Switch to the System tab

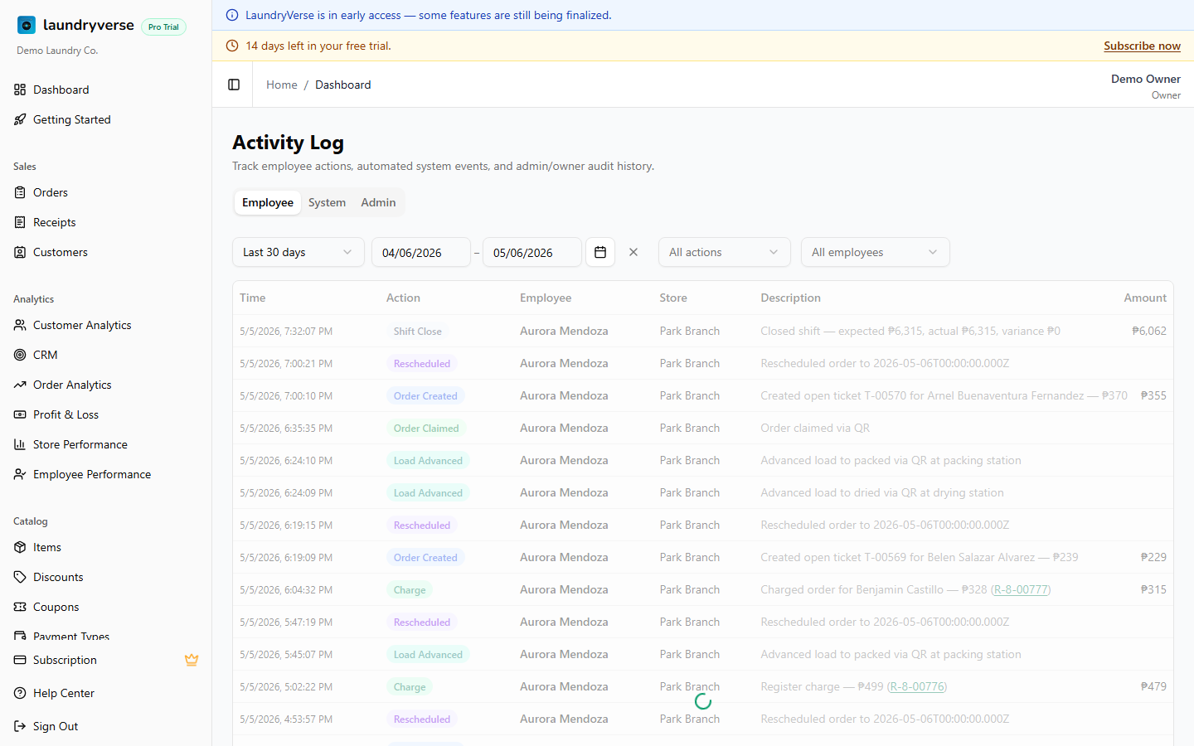click(327, 202)
